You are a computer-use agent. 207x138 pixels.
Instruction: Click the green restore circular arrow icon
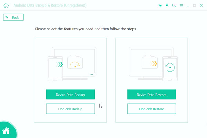point(170,67)
